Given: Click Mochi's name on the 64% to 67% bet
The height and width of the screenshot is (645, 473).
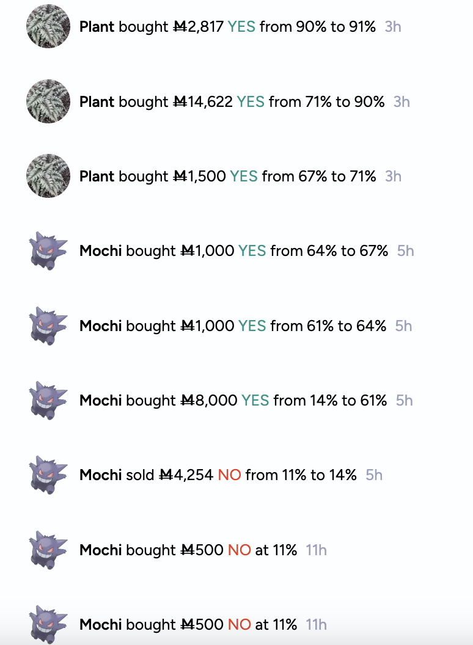Looking at the screenshot, I should pos(100,251).
